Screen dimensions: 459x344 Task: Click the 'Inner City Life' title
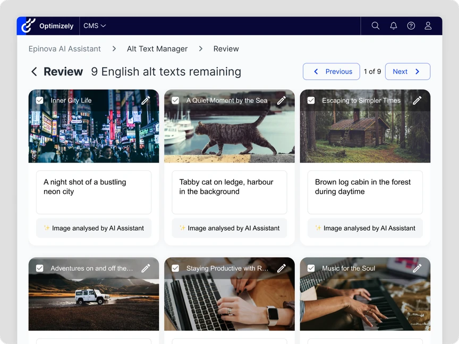tap(71, 100)
